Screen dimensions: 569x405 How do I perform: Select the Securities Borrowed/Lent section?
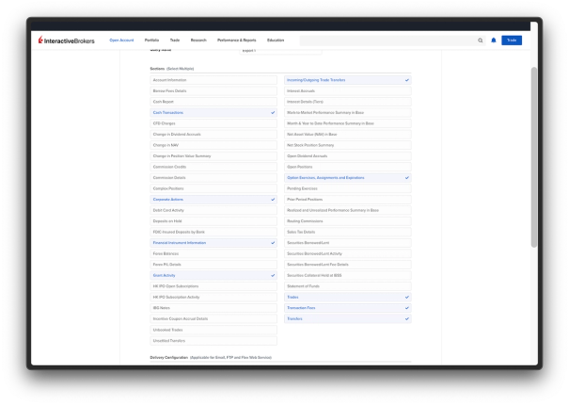(348, 243)
